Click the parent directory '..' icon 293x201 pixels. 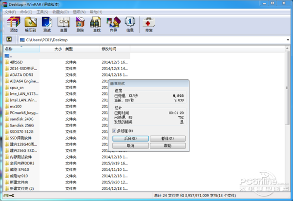pyautogui.click(x=7, y=55)
